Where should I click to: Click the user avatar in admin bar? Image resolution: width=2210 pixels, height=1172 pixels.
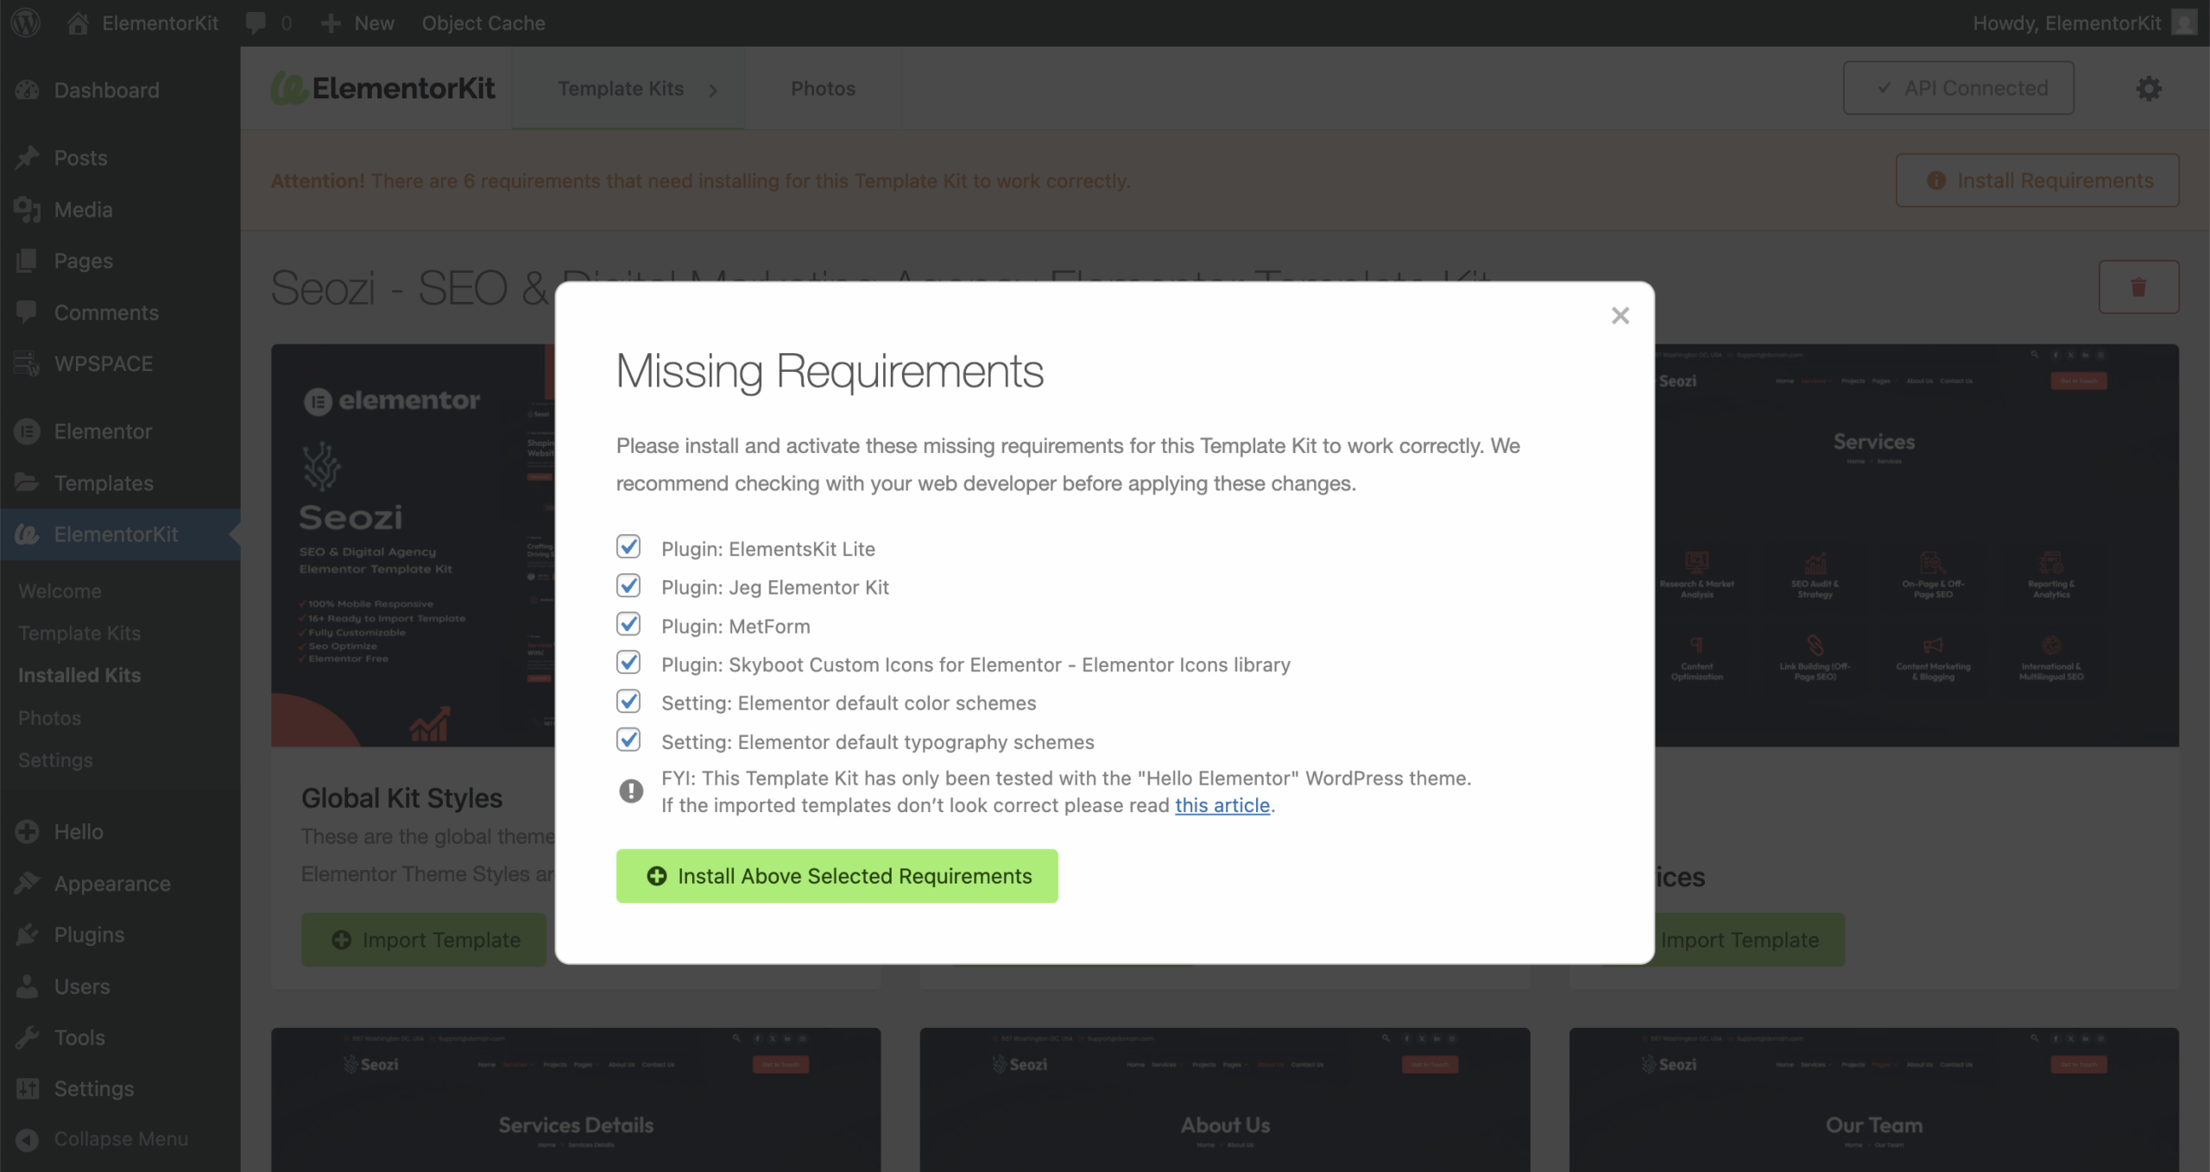pos(2184,23)
